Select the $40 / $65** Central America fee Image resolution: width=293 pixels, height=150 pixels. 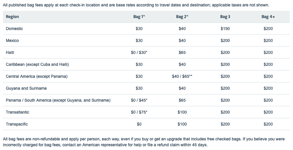tap(182, 76)
